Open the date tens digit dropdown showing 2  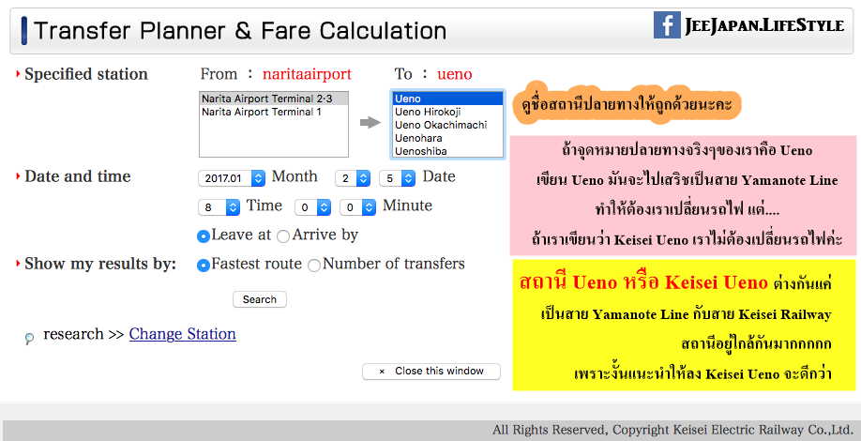coord(353,178)
